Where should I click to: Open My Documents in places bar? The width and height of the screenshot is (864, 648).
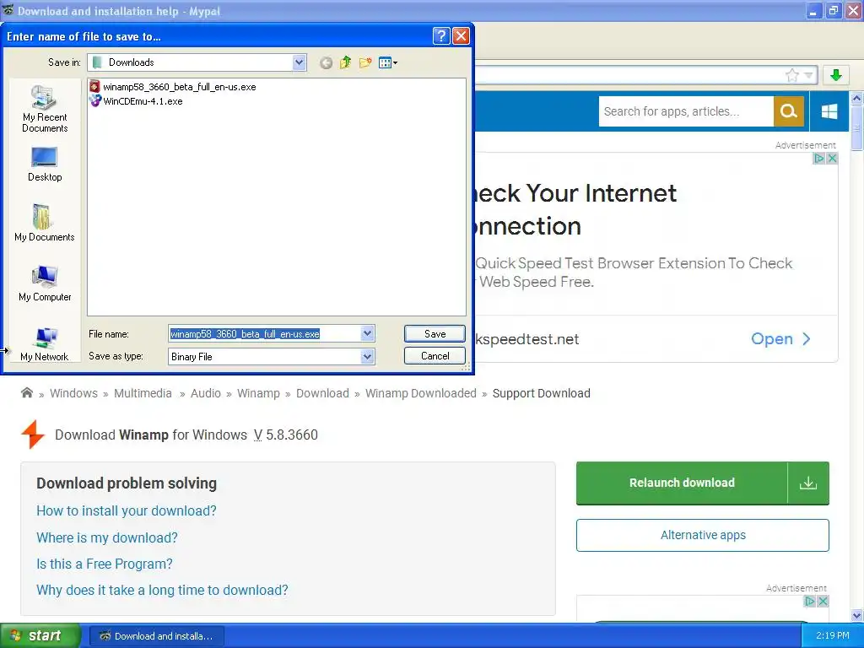pos(45,223)
